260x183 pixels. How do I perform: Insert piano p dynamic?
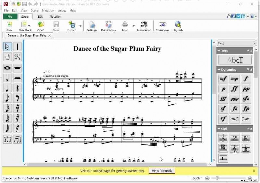(x=223, y=89)
